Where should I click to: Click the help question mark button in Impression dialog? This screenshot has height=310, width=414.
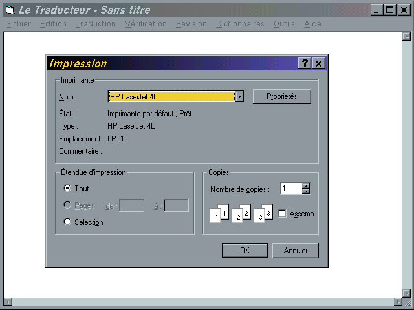[x=305, y=63]
